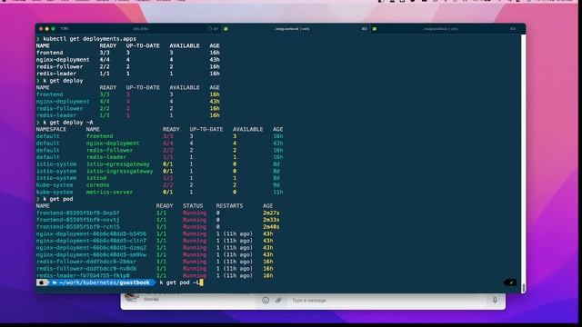Click the contact avatar in the chat window
The height and width of the screenshot is (327, 582).
click(x=132, y=297)
